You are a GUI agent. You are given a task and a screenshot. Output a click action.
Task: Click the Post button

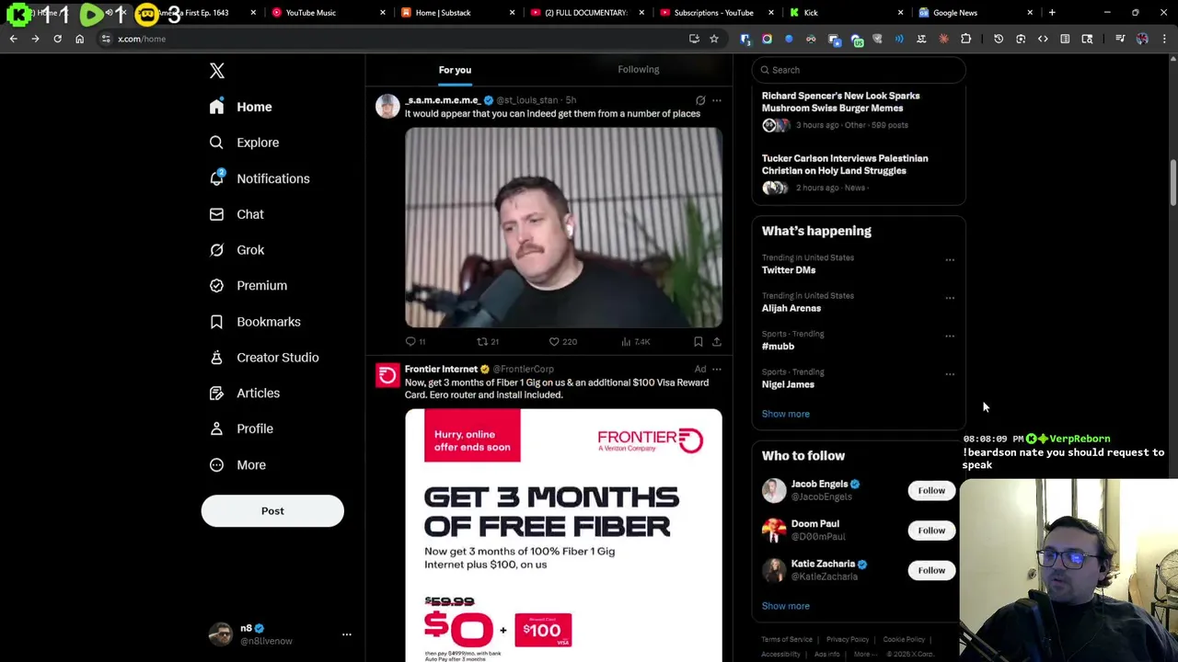(272, 511)
